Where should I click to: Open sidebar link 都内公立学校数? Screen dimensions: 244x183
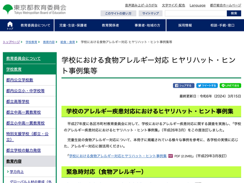coord(20,80)
